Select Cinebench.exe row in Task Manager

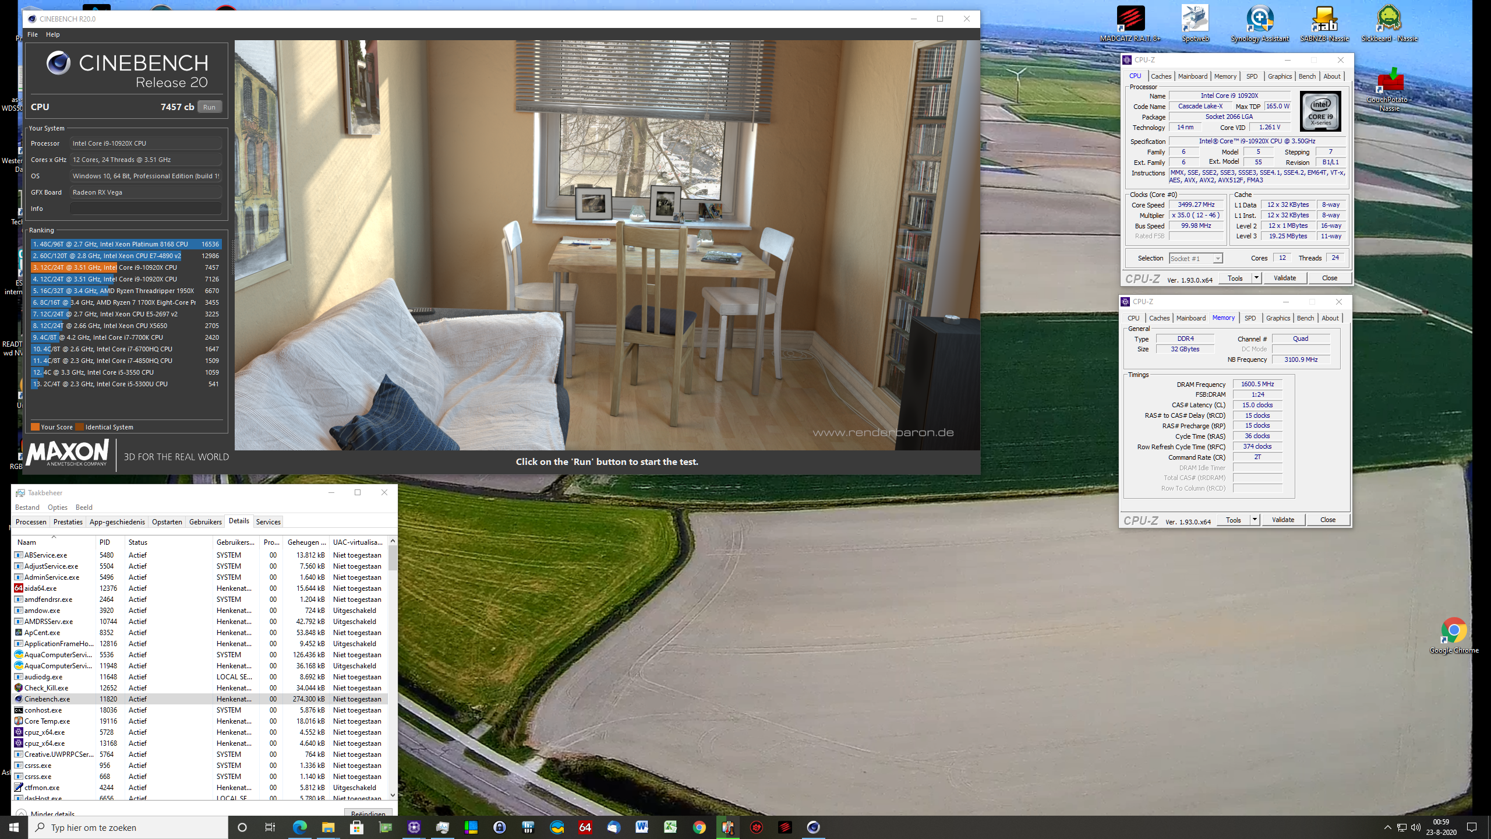(200, 699)
